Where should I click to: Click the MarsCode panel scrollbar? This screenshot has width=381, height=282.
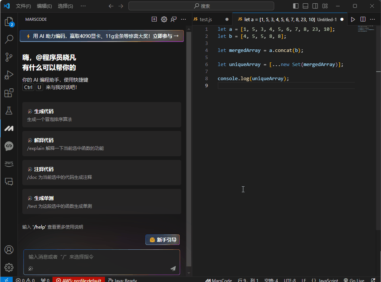(189, 149)
